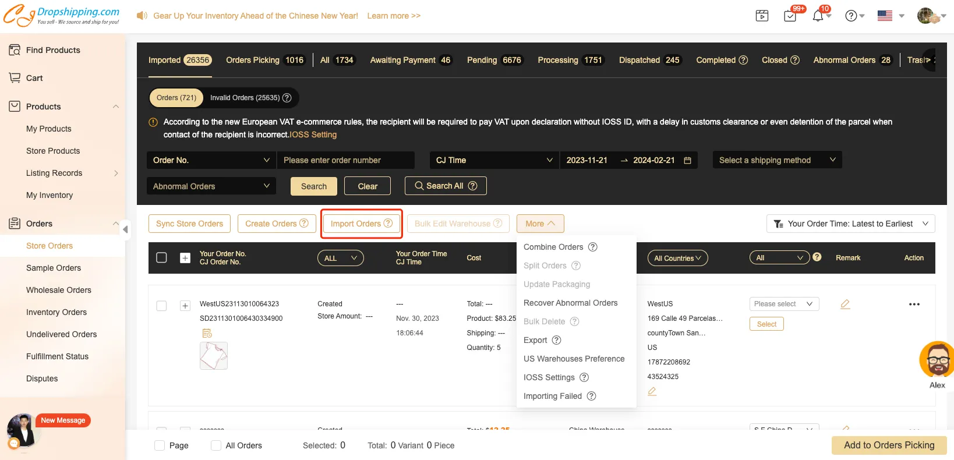This screenshot has width=954, height=460.
Task: Click the order number input field
Action: (345, 160)
